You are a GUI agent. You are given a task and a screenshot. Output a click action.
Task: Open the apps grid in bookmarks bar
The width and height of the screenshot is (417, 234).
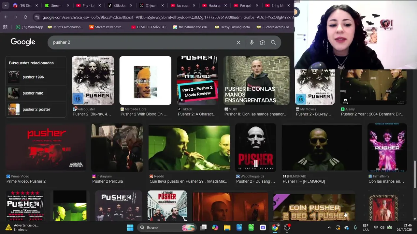tap(5, 27)
